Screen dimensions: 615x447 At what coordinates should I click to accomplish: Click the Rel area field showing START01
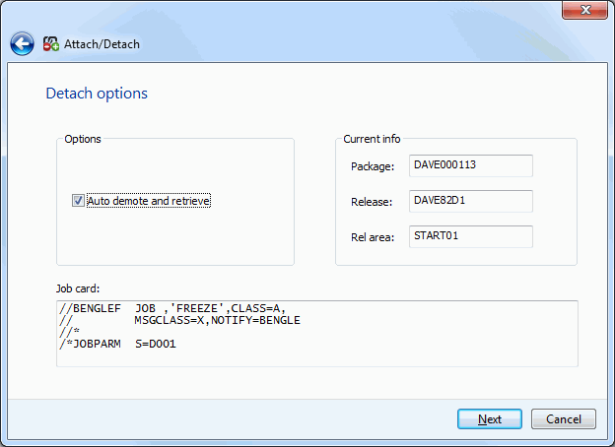471,236
